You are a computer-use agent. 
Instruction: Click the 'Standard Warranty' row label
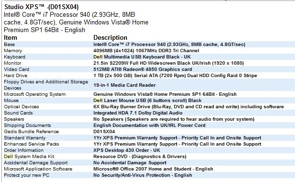(24, 138)
